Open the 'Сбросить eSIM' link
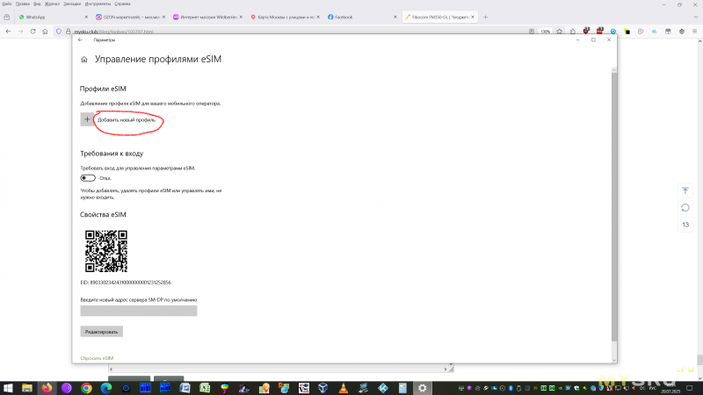703x395 pixels. click(x=97, y=358)
